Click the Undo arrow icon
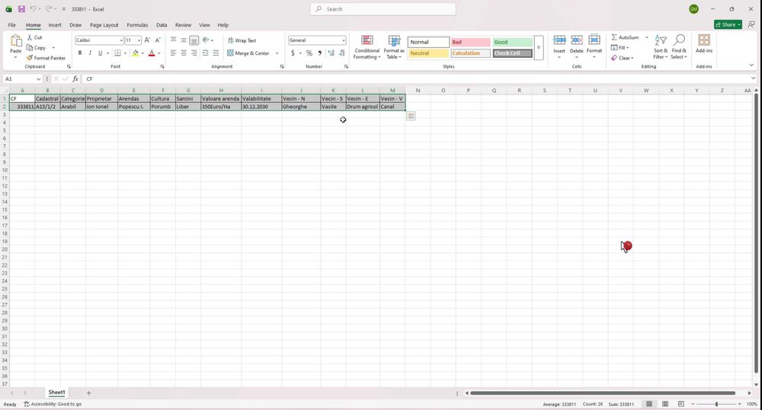 [x=34, y=8]
